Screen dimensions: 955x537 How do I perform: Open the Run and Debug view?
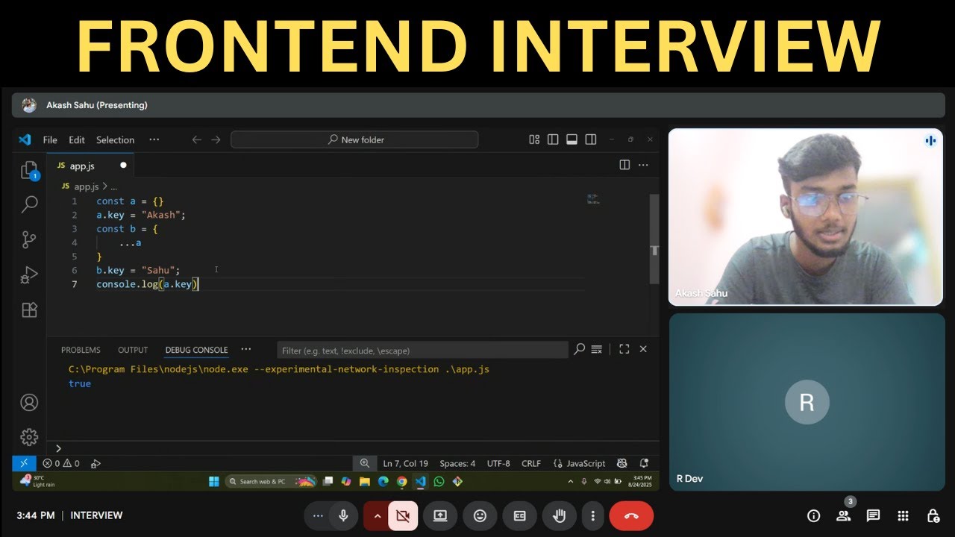[29, 275]
